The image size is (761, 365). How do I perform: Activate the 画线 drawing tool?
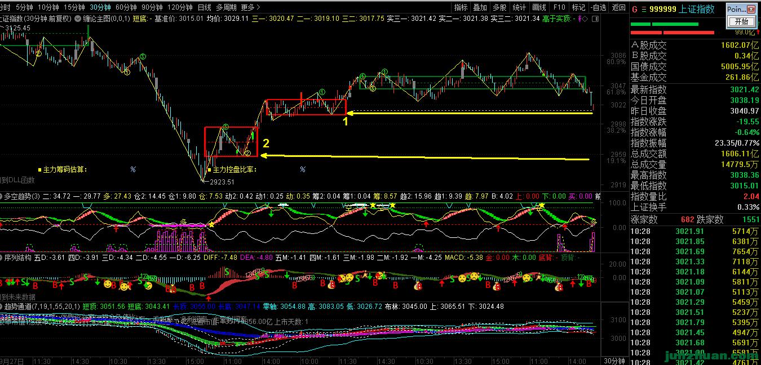[539, 7]
